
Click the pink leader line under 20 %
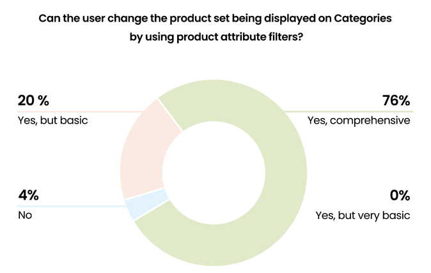click(81, 112)
